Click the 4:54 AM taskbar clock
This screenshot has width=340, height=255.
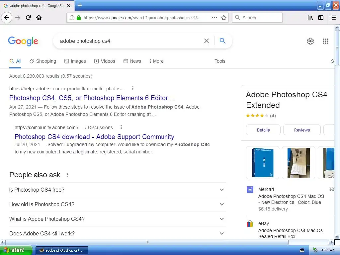328,250
